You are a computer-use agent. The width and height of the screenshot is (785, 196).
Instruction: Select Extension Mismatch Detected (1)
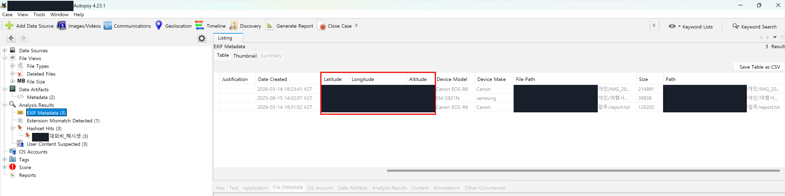tap(63, 121)
